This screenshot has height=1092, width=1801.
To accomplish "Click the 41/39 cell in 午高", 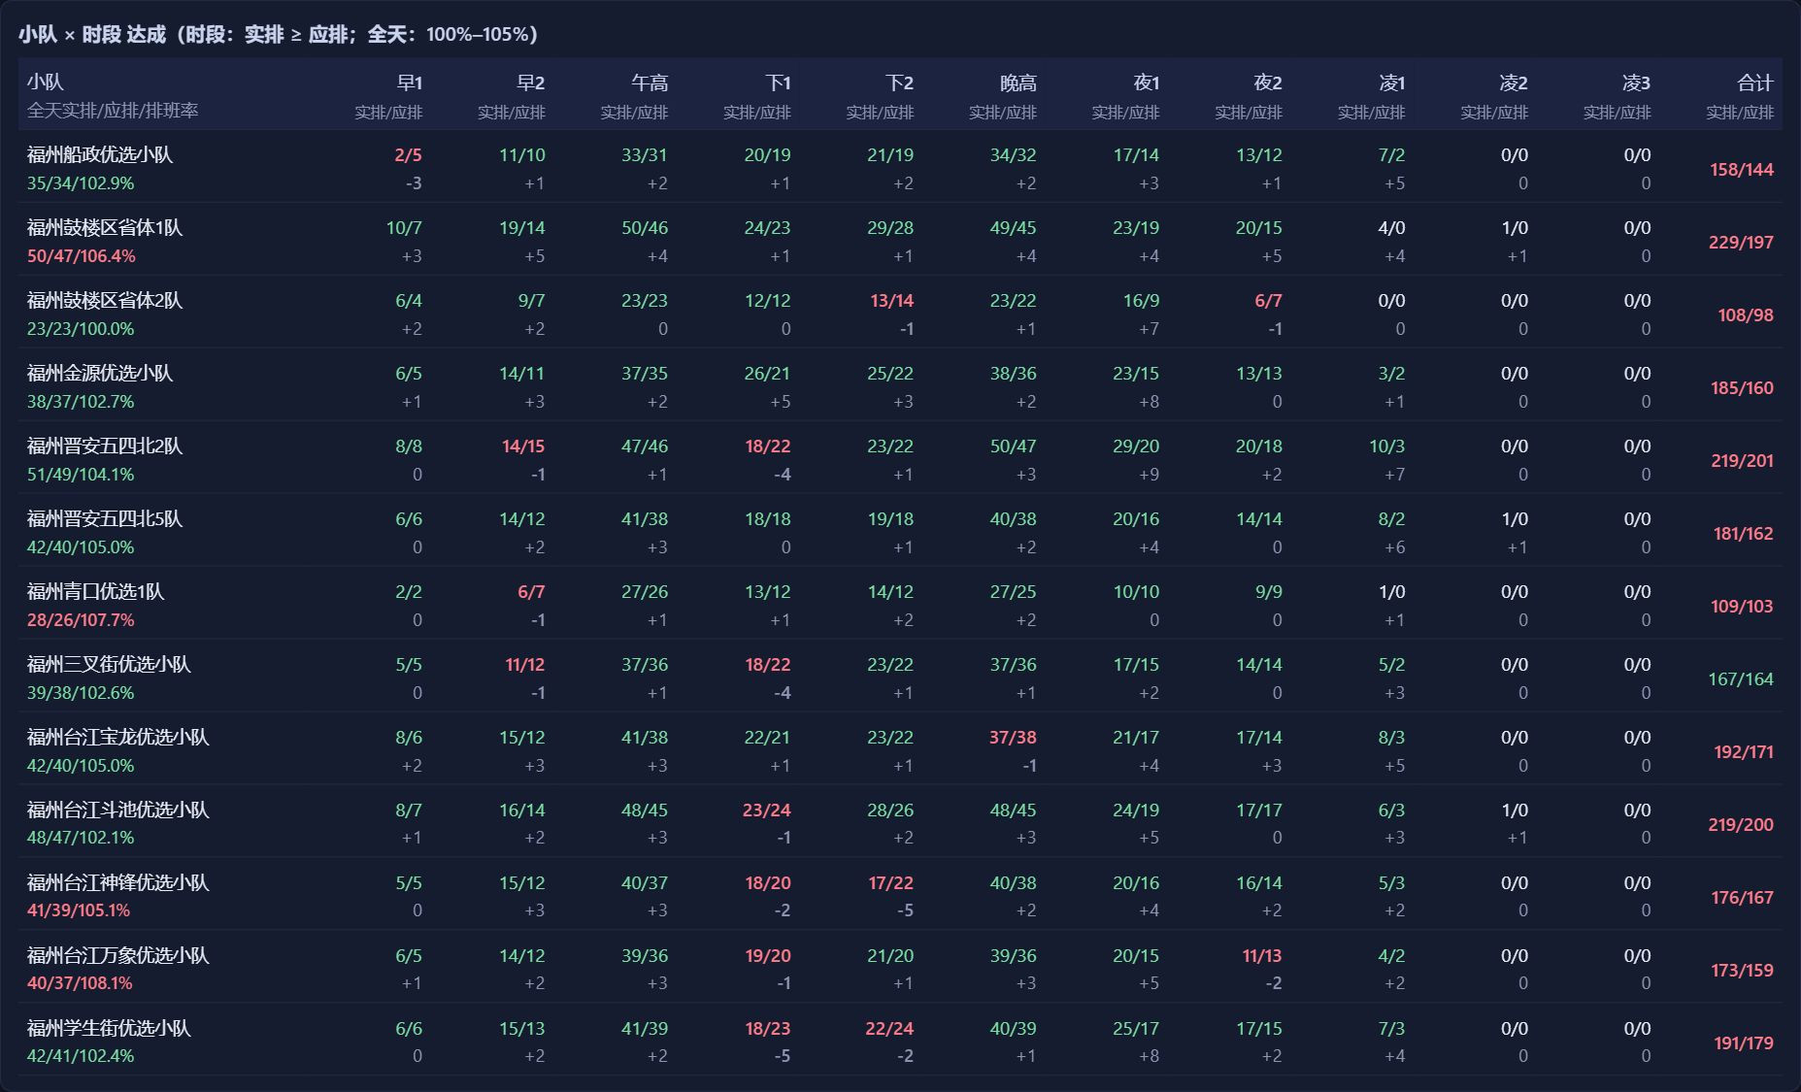I will [x=645, y=1029].
